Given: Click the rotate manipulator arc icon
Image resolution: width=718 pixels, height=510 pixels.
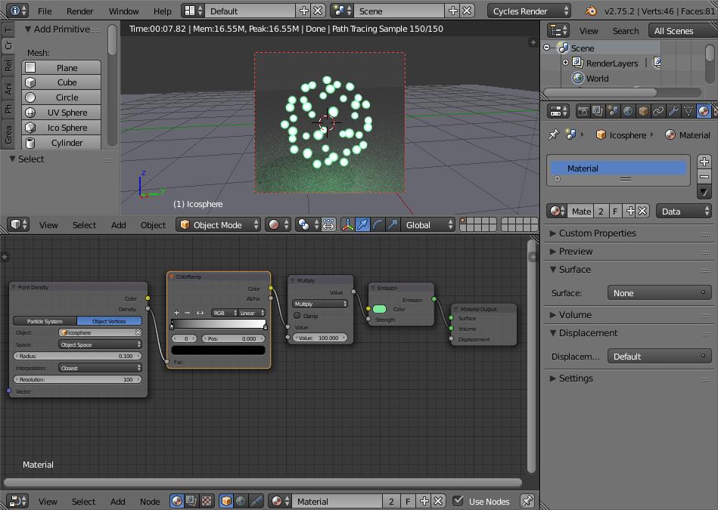Looking at the screenshot, I should click(378, 224).
